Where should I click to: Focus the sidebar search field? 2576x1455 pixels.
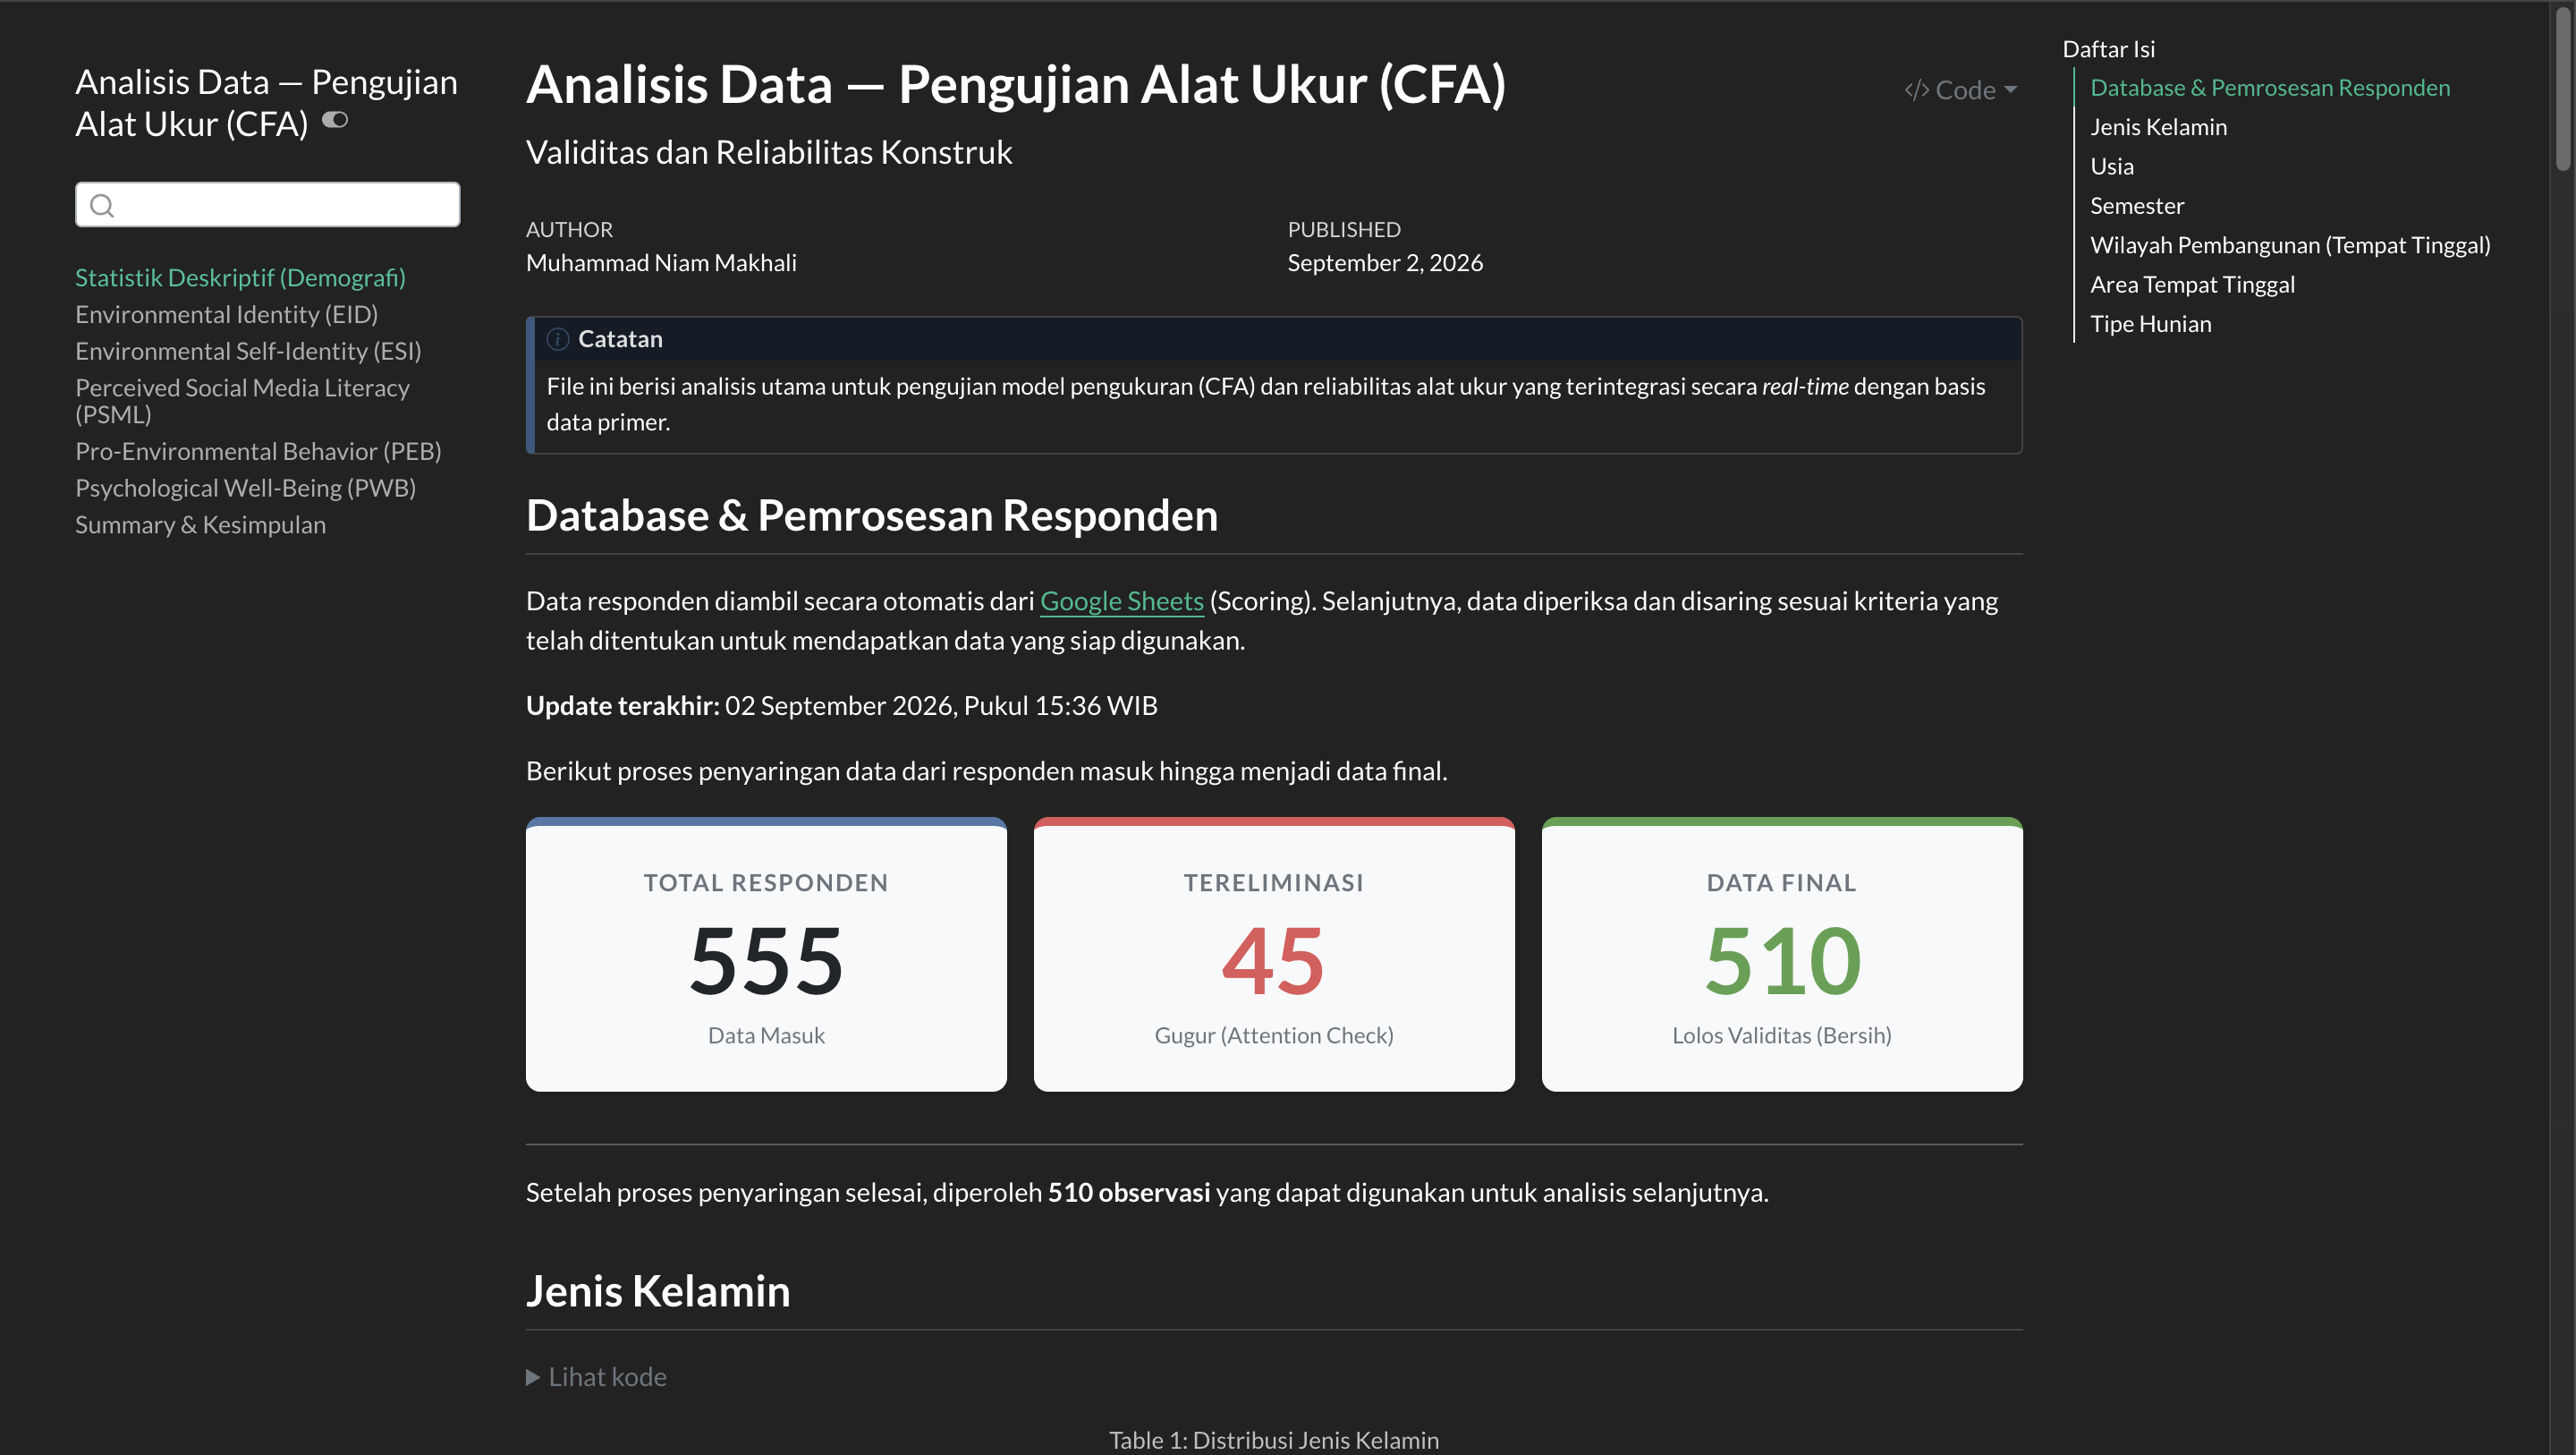267,204
